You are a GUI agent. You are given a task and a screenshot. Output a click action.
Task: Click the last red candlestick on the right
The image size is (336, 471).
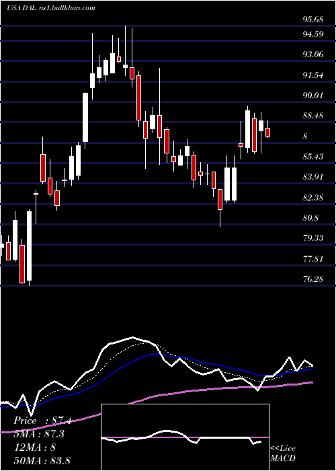point(268,132)
